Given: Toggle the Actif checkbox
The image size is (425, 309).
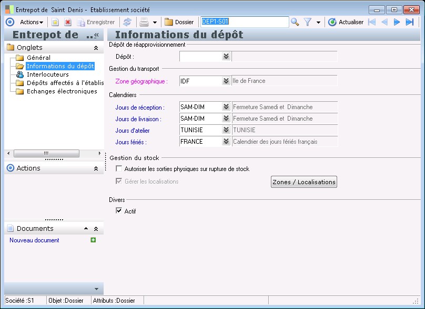Looking at the screenshot, I should point(119,210).
